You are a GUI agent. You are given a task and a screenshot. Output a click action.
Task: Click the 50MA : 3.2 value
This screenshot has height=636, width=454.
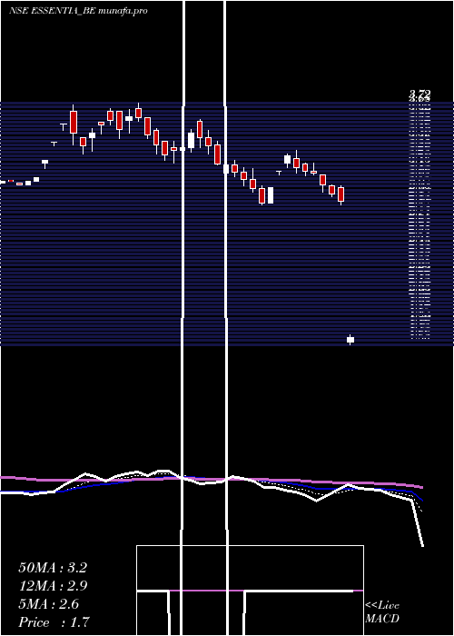[53, 568]
